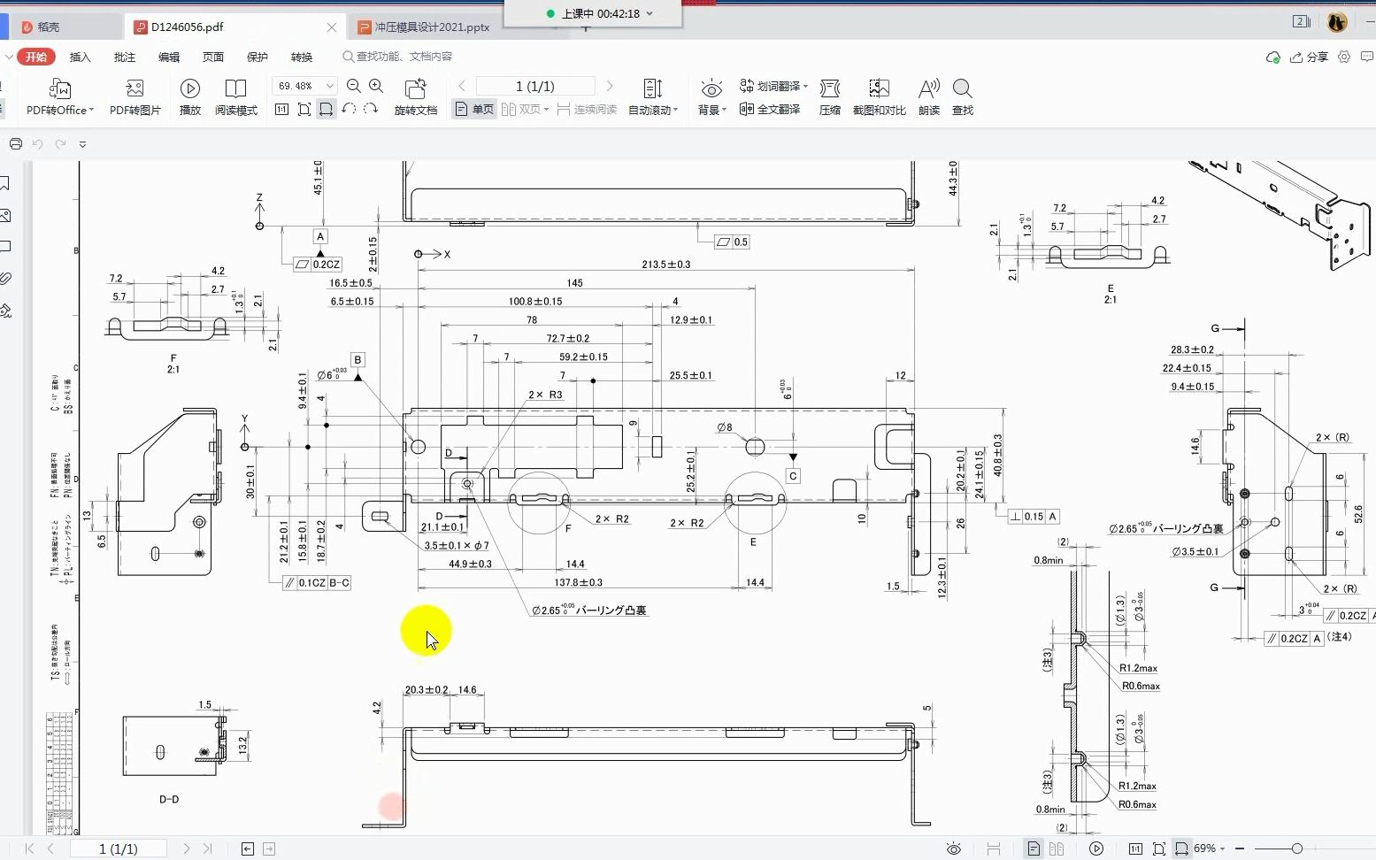Toggle fit width in top toolbar
1376x860 pixels.
tap(327, 109)
